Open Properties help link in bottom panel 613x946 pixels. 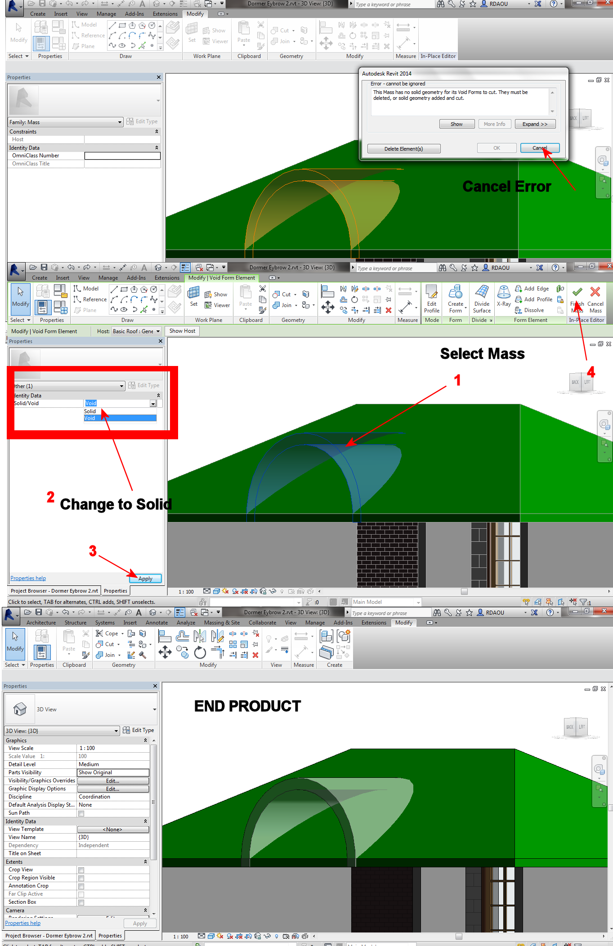23,923
